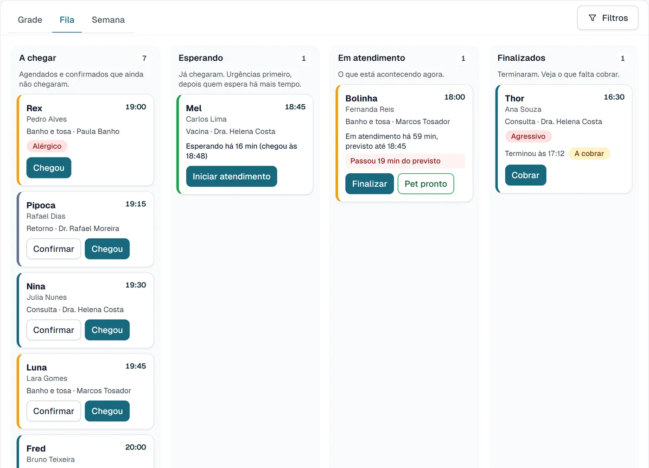The image size is (649, 468).
Task: Click the A chegar count 7
Action: click(x=144, y=58)
